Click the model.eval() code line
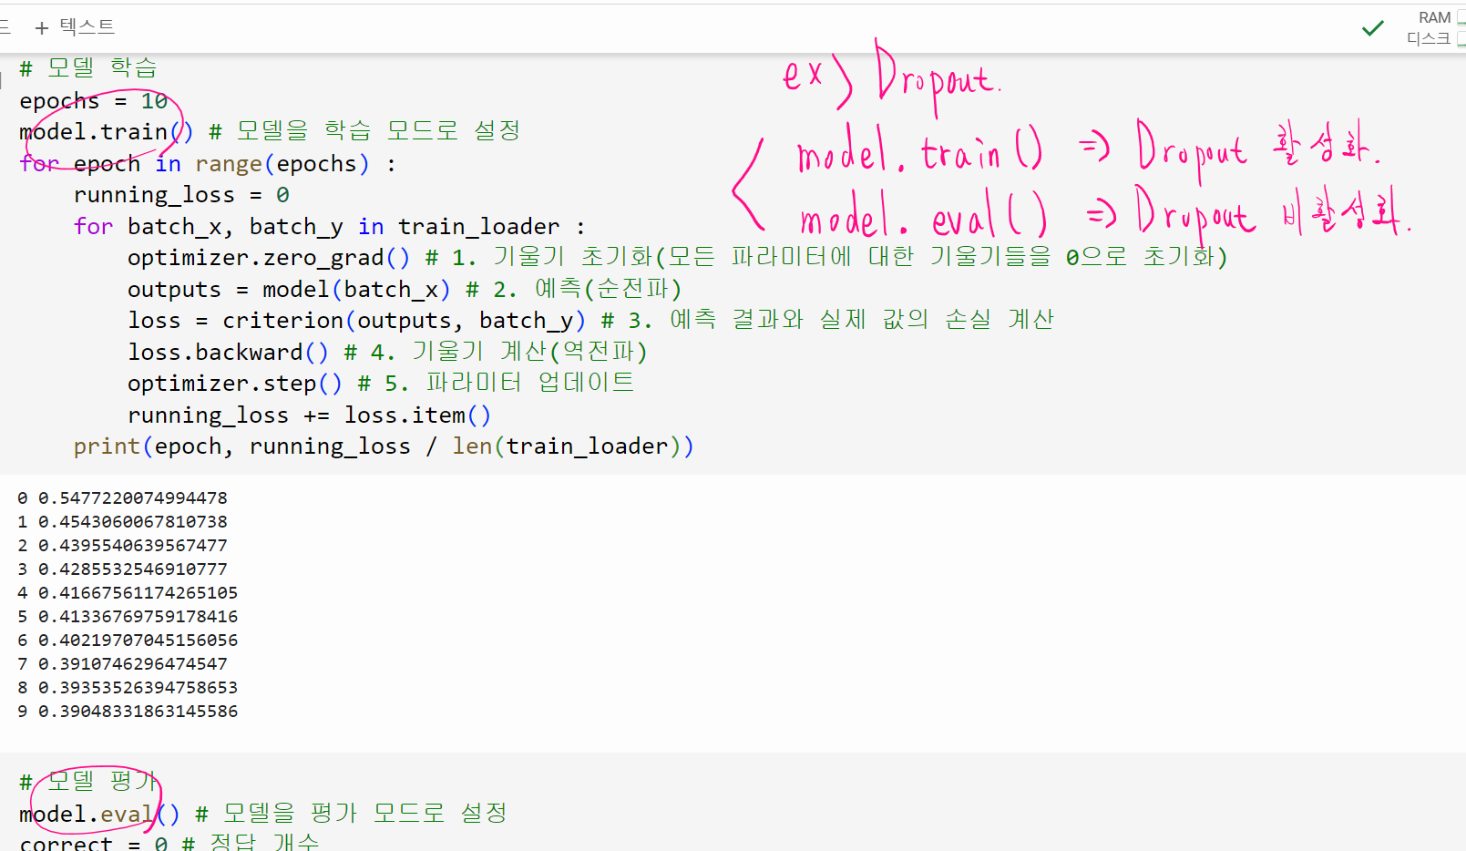 pyautogui.click(x=99, y=814)
